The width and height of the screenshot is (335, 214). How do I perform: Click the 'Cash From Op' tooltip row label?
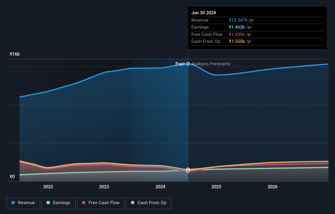(206, 42)
